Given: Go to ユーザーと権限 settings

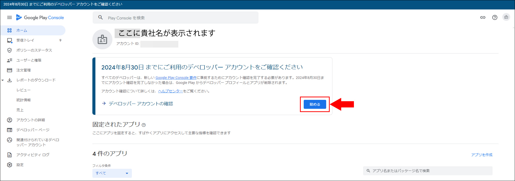Looking at the screenshot, I should coord(29,60).
